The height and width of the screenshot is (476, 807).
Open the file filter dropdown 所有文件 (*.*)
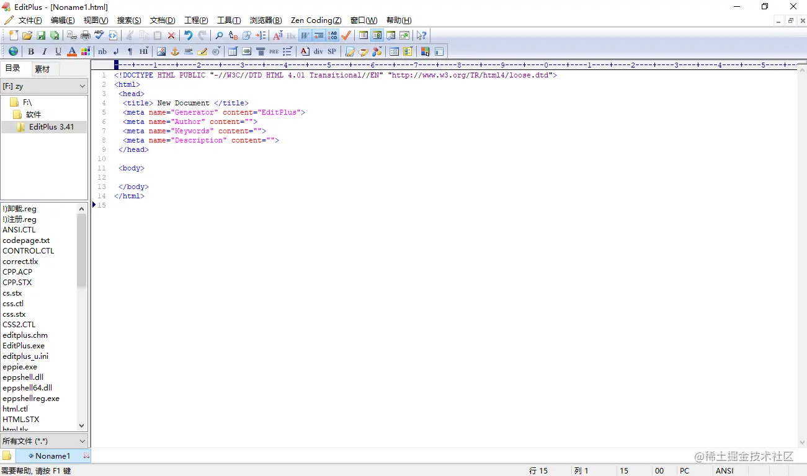coord(43,440)
